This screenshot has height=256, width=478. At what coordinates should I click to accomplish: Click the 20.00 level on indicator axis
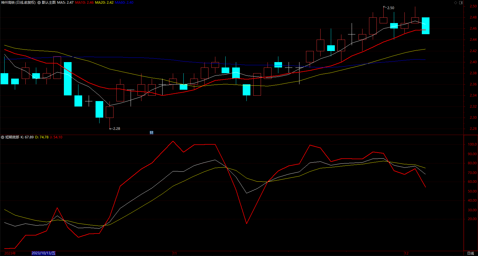click(472, 219)
